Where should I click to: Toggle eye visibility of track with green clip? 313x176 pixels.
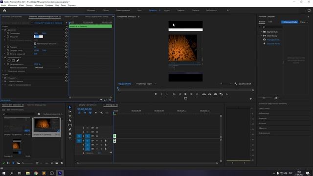tap(97, 136)
